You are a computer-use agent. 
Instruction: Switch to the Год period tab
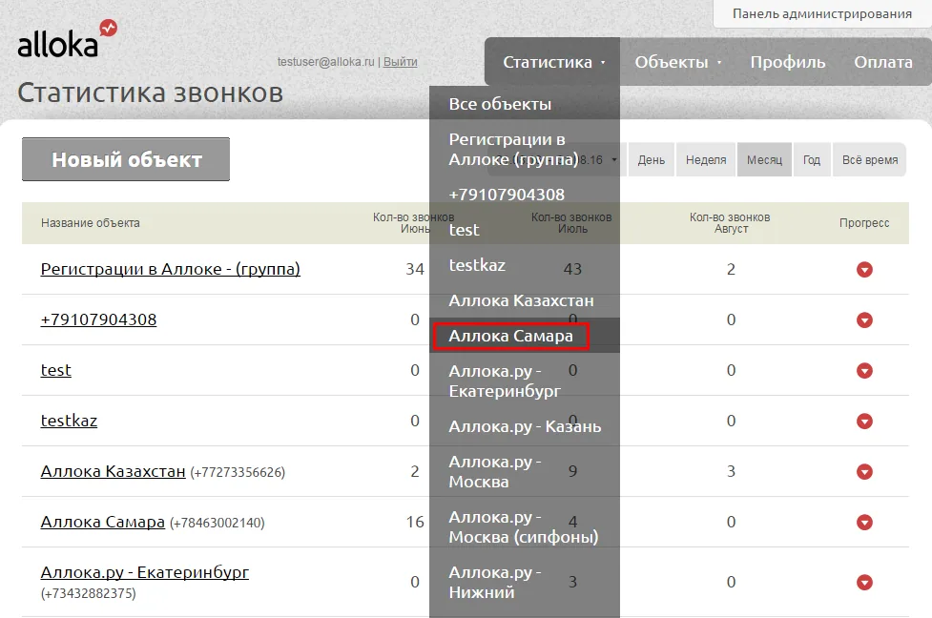click(812, 160)
